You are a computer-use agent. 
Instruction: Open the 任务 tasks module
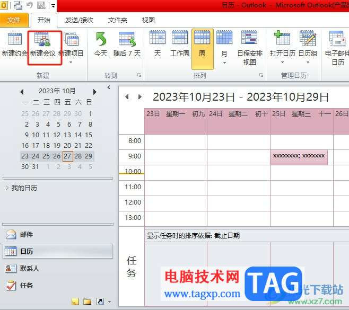tap(58, 285)
